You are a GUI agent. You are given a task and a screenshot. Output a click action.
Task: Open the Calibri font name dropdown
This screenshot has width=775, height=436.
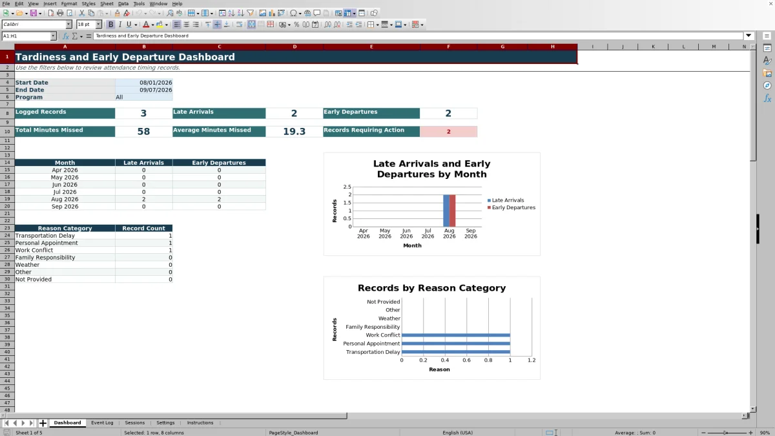[69, 25]
